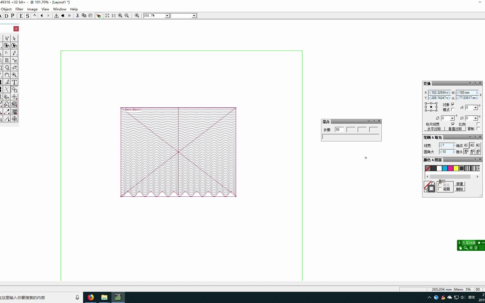Screen dimensions: 485x303
Task: Click the 水平对称 button
Action: coord(434,129)
